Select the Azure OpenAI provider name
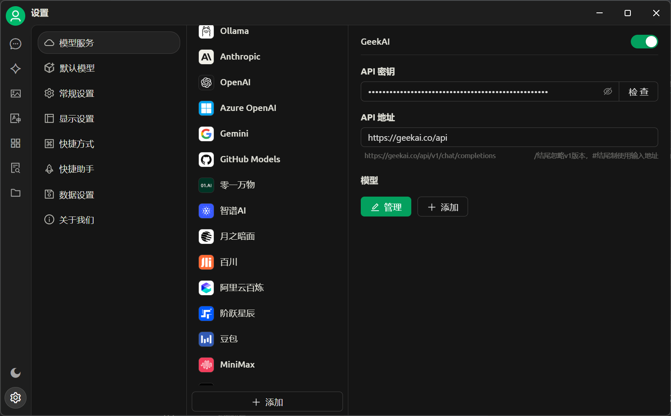Viewport: 671px width, 416px height. (x=248, y=108)
